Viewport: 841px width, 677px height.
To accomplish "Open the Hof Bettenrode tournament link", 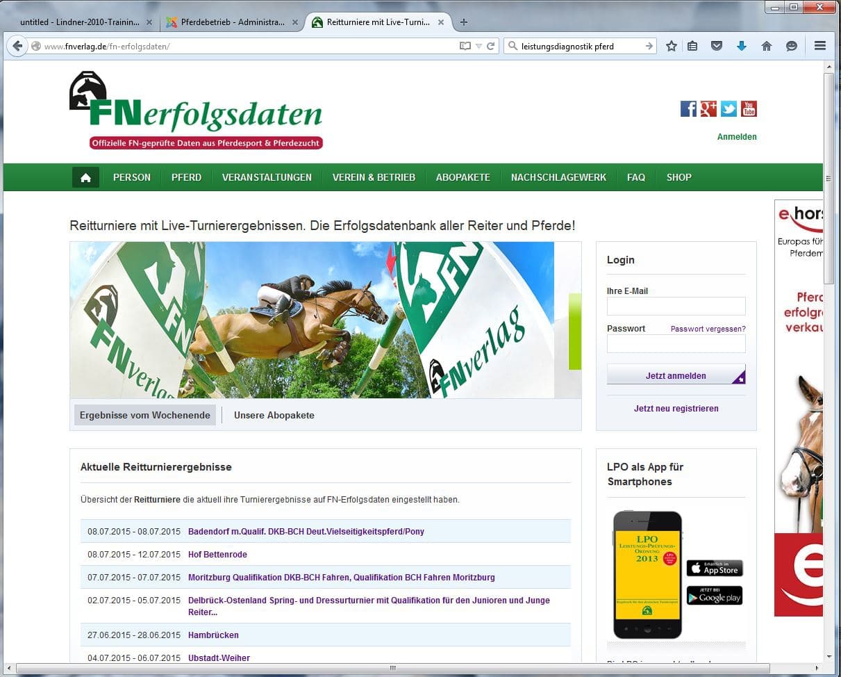I will coord(217,555).
